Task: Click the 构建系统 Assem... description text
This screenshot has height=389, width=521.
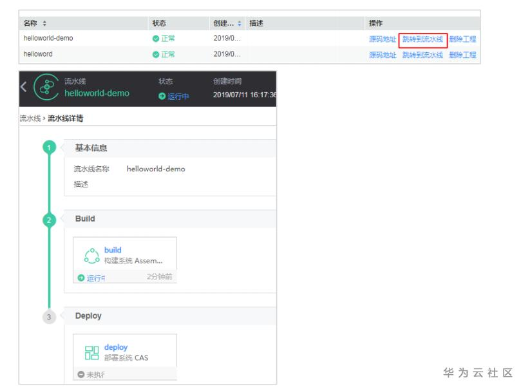Action: 133,261
